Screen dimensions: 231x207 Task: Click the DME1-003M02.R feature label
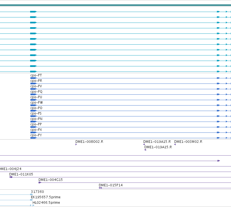coord(188,142)
